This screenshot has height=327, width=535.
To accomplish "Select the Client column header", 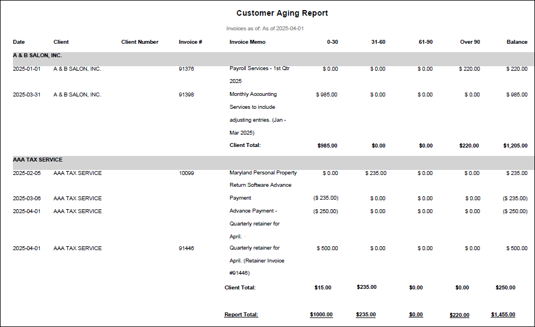I will (x=61, y=42).
